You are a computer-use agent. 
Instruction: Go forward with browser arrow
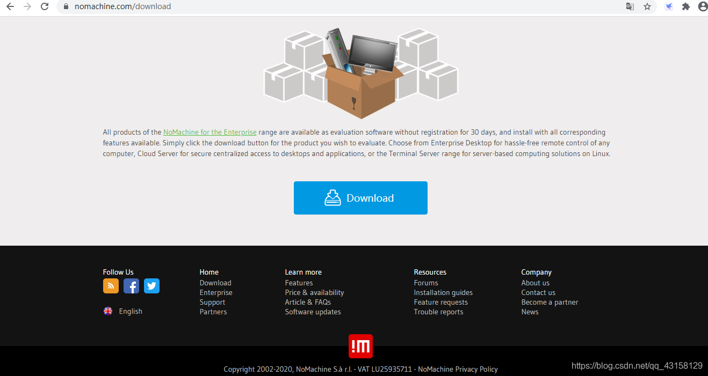pos(27,6)
